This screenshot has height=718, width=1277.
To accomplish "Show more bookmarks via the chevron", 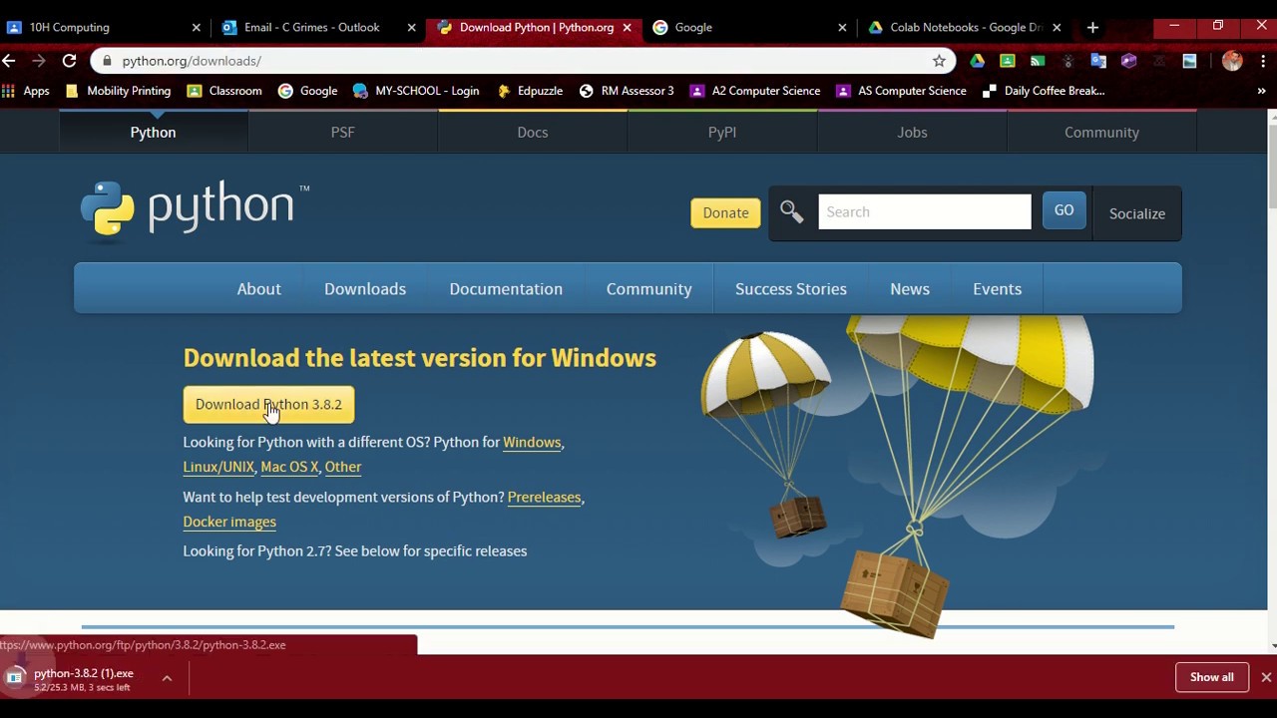I will (x=1261, y=91).
